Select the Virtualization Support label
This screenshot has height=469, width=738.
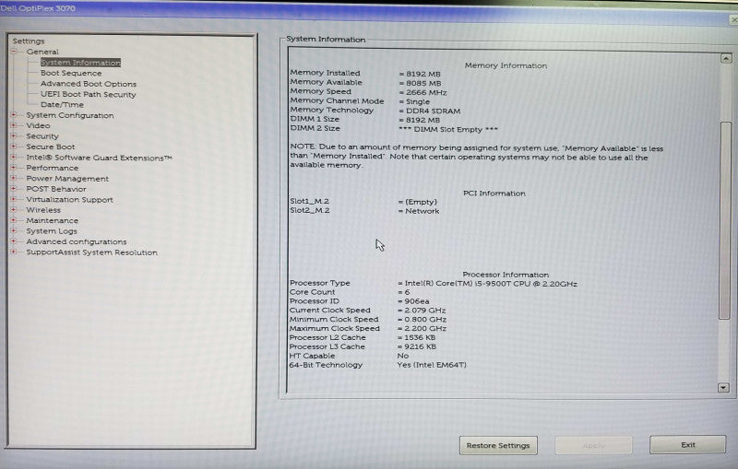click(x=70, y=199)
